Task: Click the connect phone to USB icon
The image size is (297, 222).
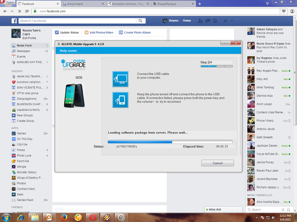Action: point(120,100)
